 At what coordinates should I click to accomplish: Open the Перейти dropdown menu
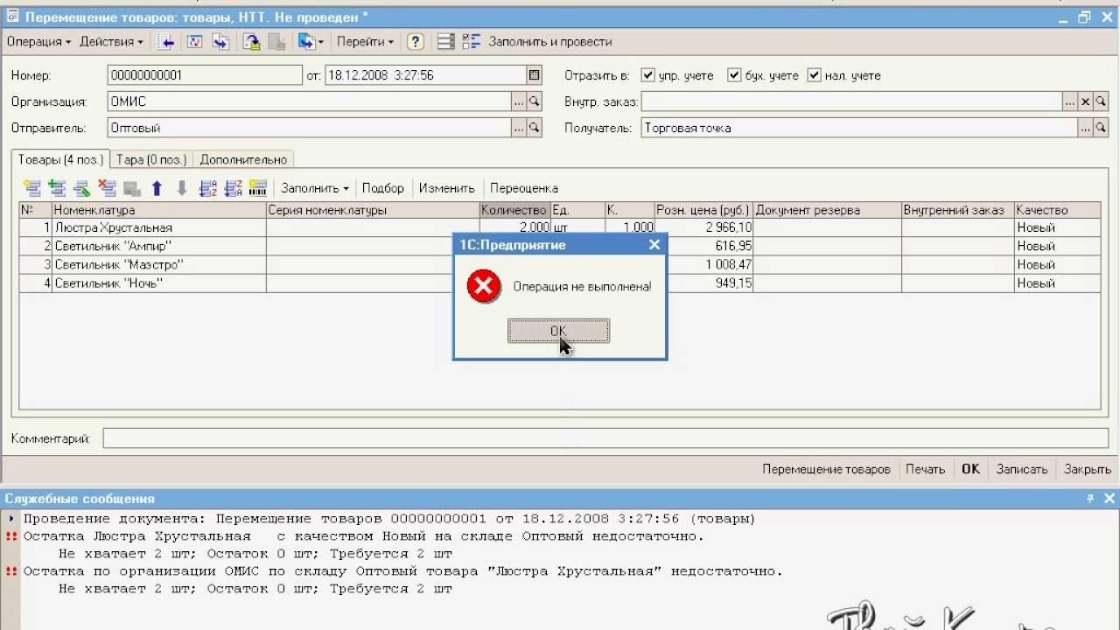pyautogui.click(x=365, y=42)
